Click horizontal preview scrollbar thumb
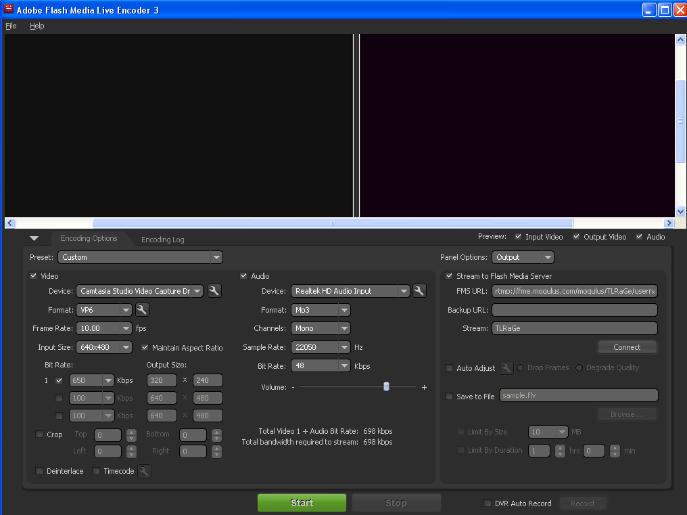 point(333,223)
